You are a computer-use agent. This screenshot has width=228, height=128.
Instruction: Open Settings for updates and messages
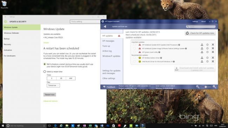112,72
